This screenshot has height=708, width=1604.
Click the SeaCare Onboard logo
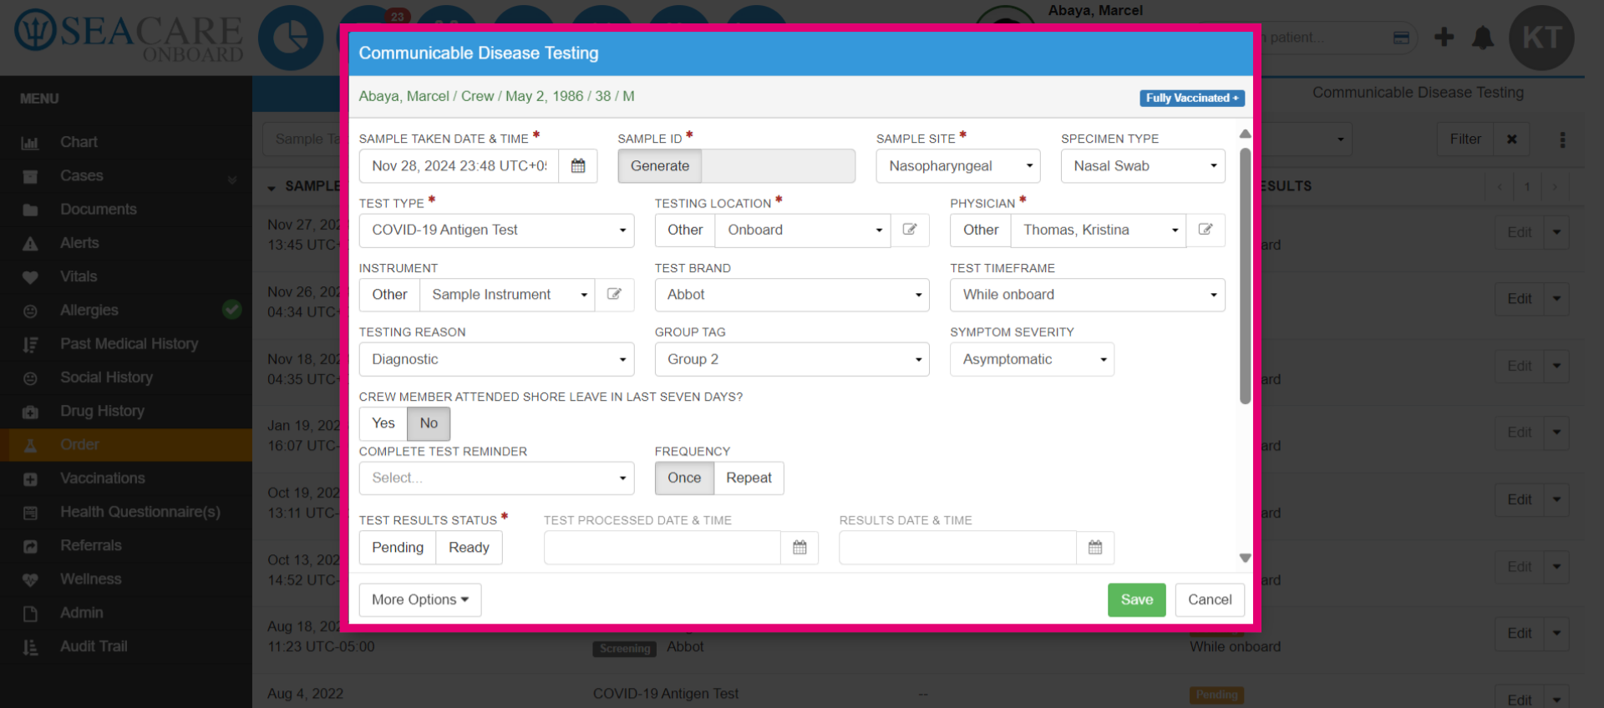[x=129, y=37]
